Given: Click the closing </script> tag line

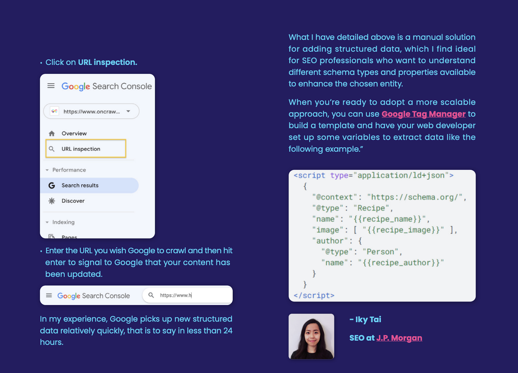Looking at the screenshot, I should (x=314, y=295).
